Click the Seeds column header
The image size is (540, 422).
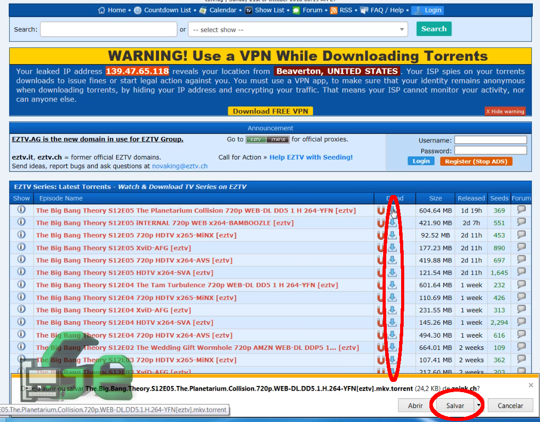(499, 198)
